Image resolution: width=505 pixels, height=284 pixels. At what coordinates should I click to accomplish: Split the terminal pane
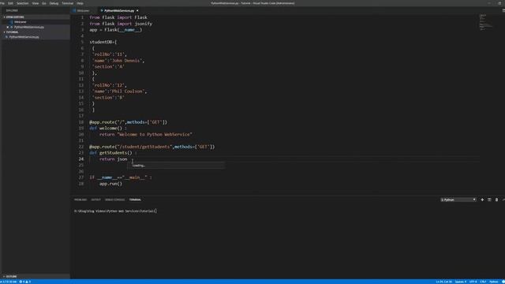click(x=489, y=200)
